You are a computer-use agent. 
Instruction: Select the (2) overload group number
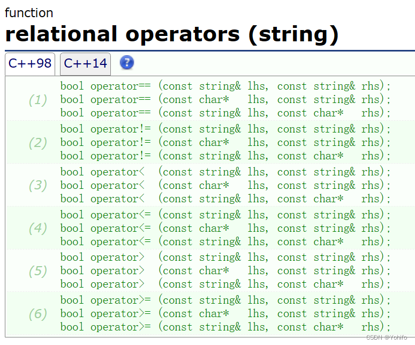pyautogui.click(x=38, y=143)
